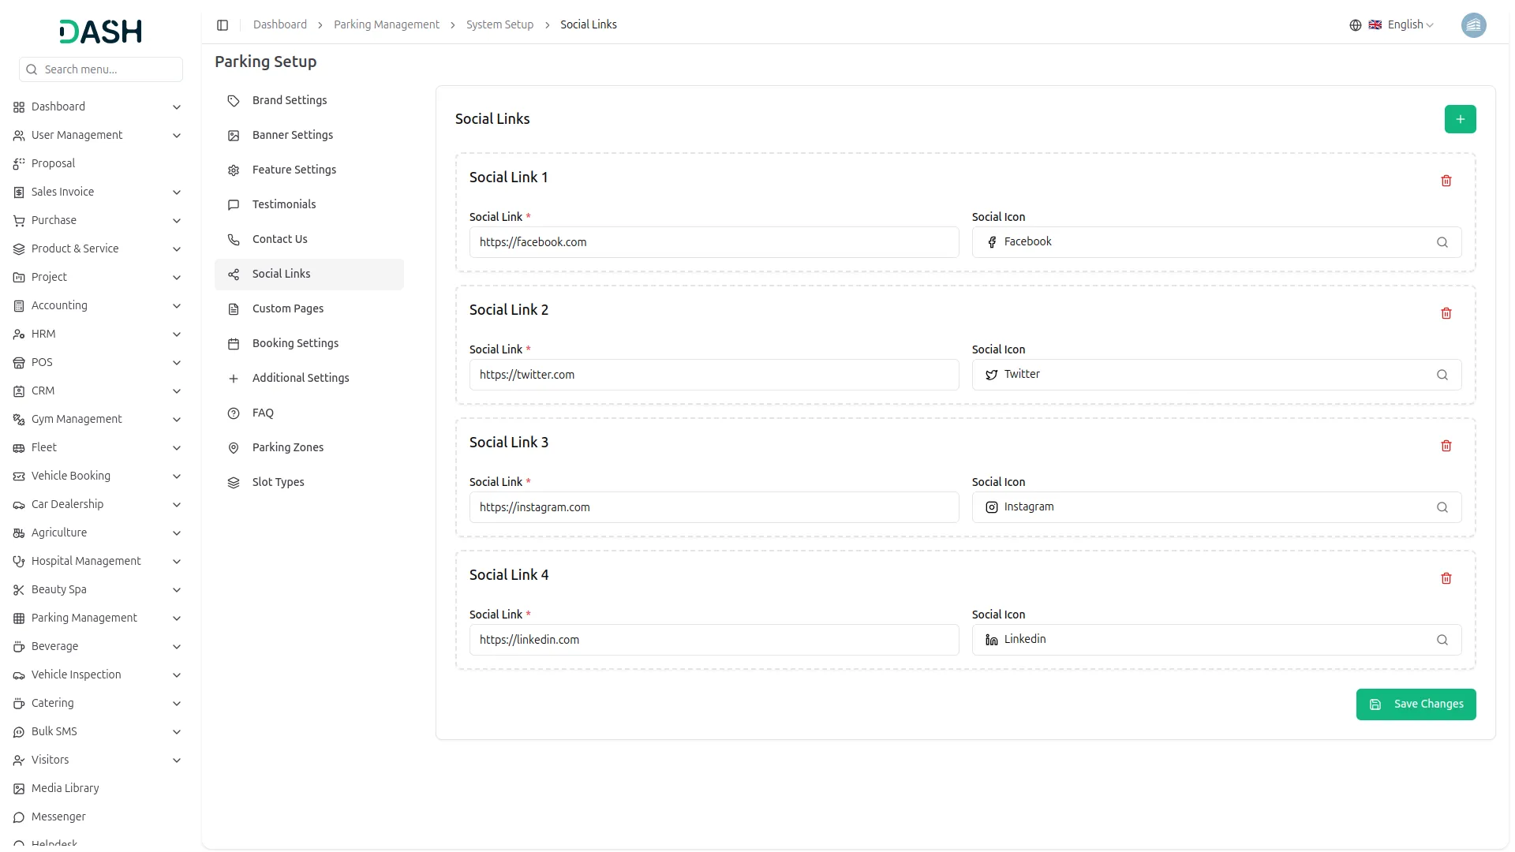Focus the twitter.com social link field
The image size is (1515, 852).
tap(713, 375)
